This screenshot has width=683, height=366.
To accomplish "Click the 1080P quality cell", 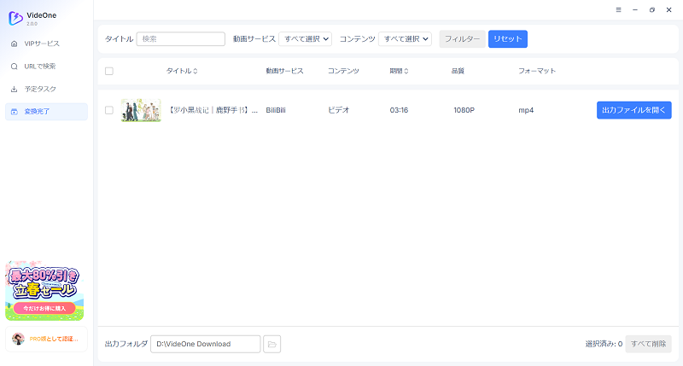I will 464,110.
